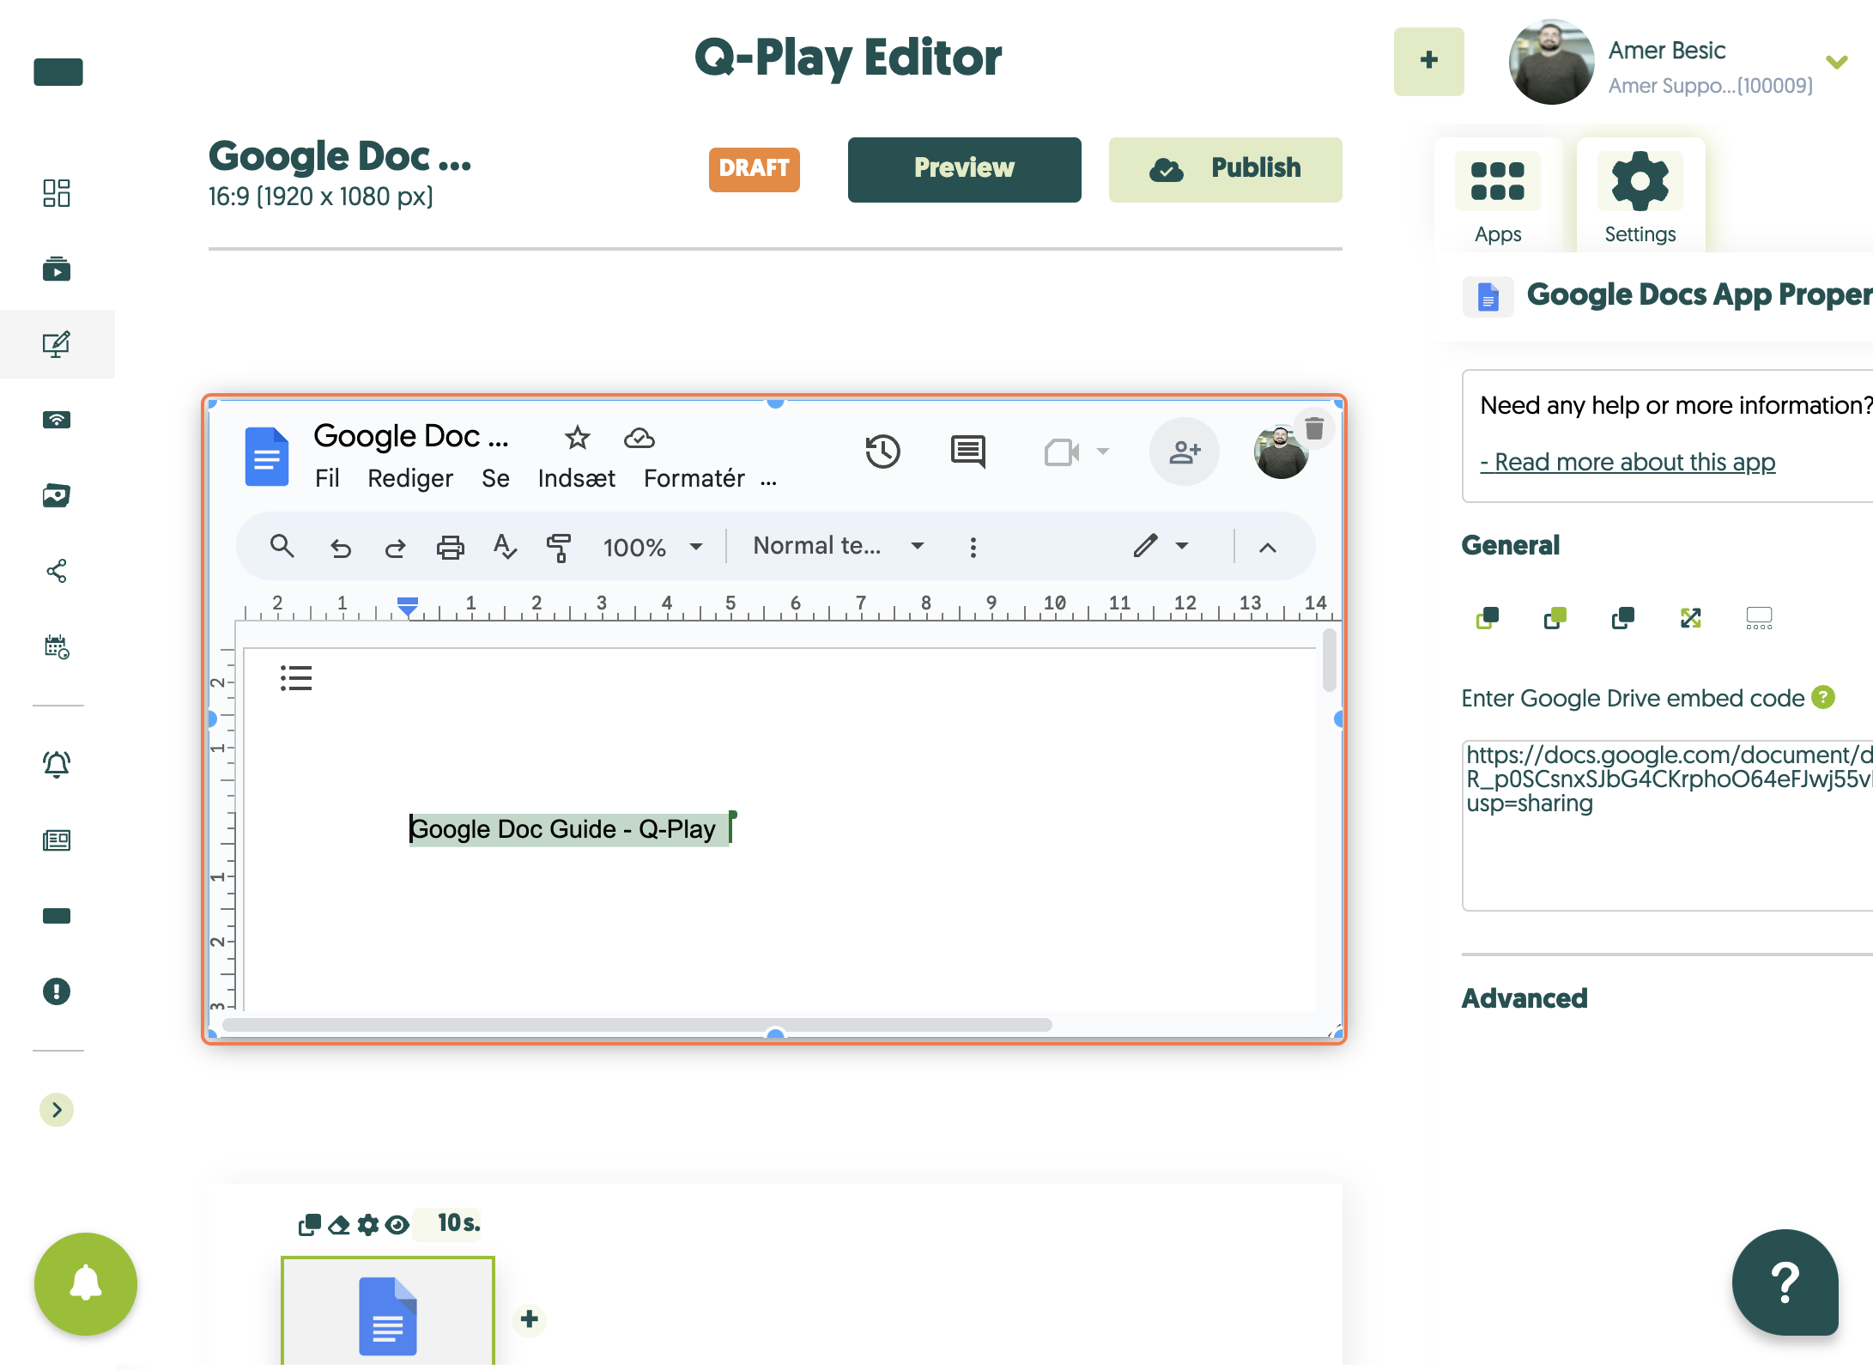Click the green notification bell button
1873x1370 pixels.
point(86,1284)
